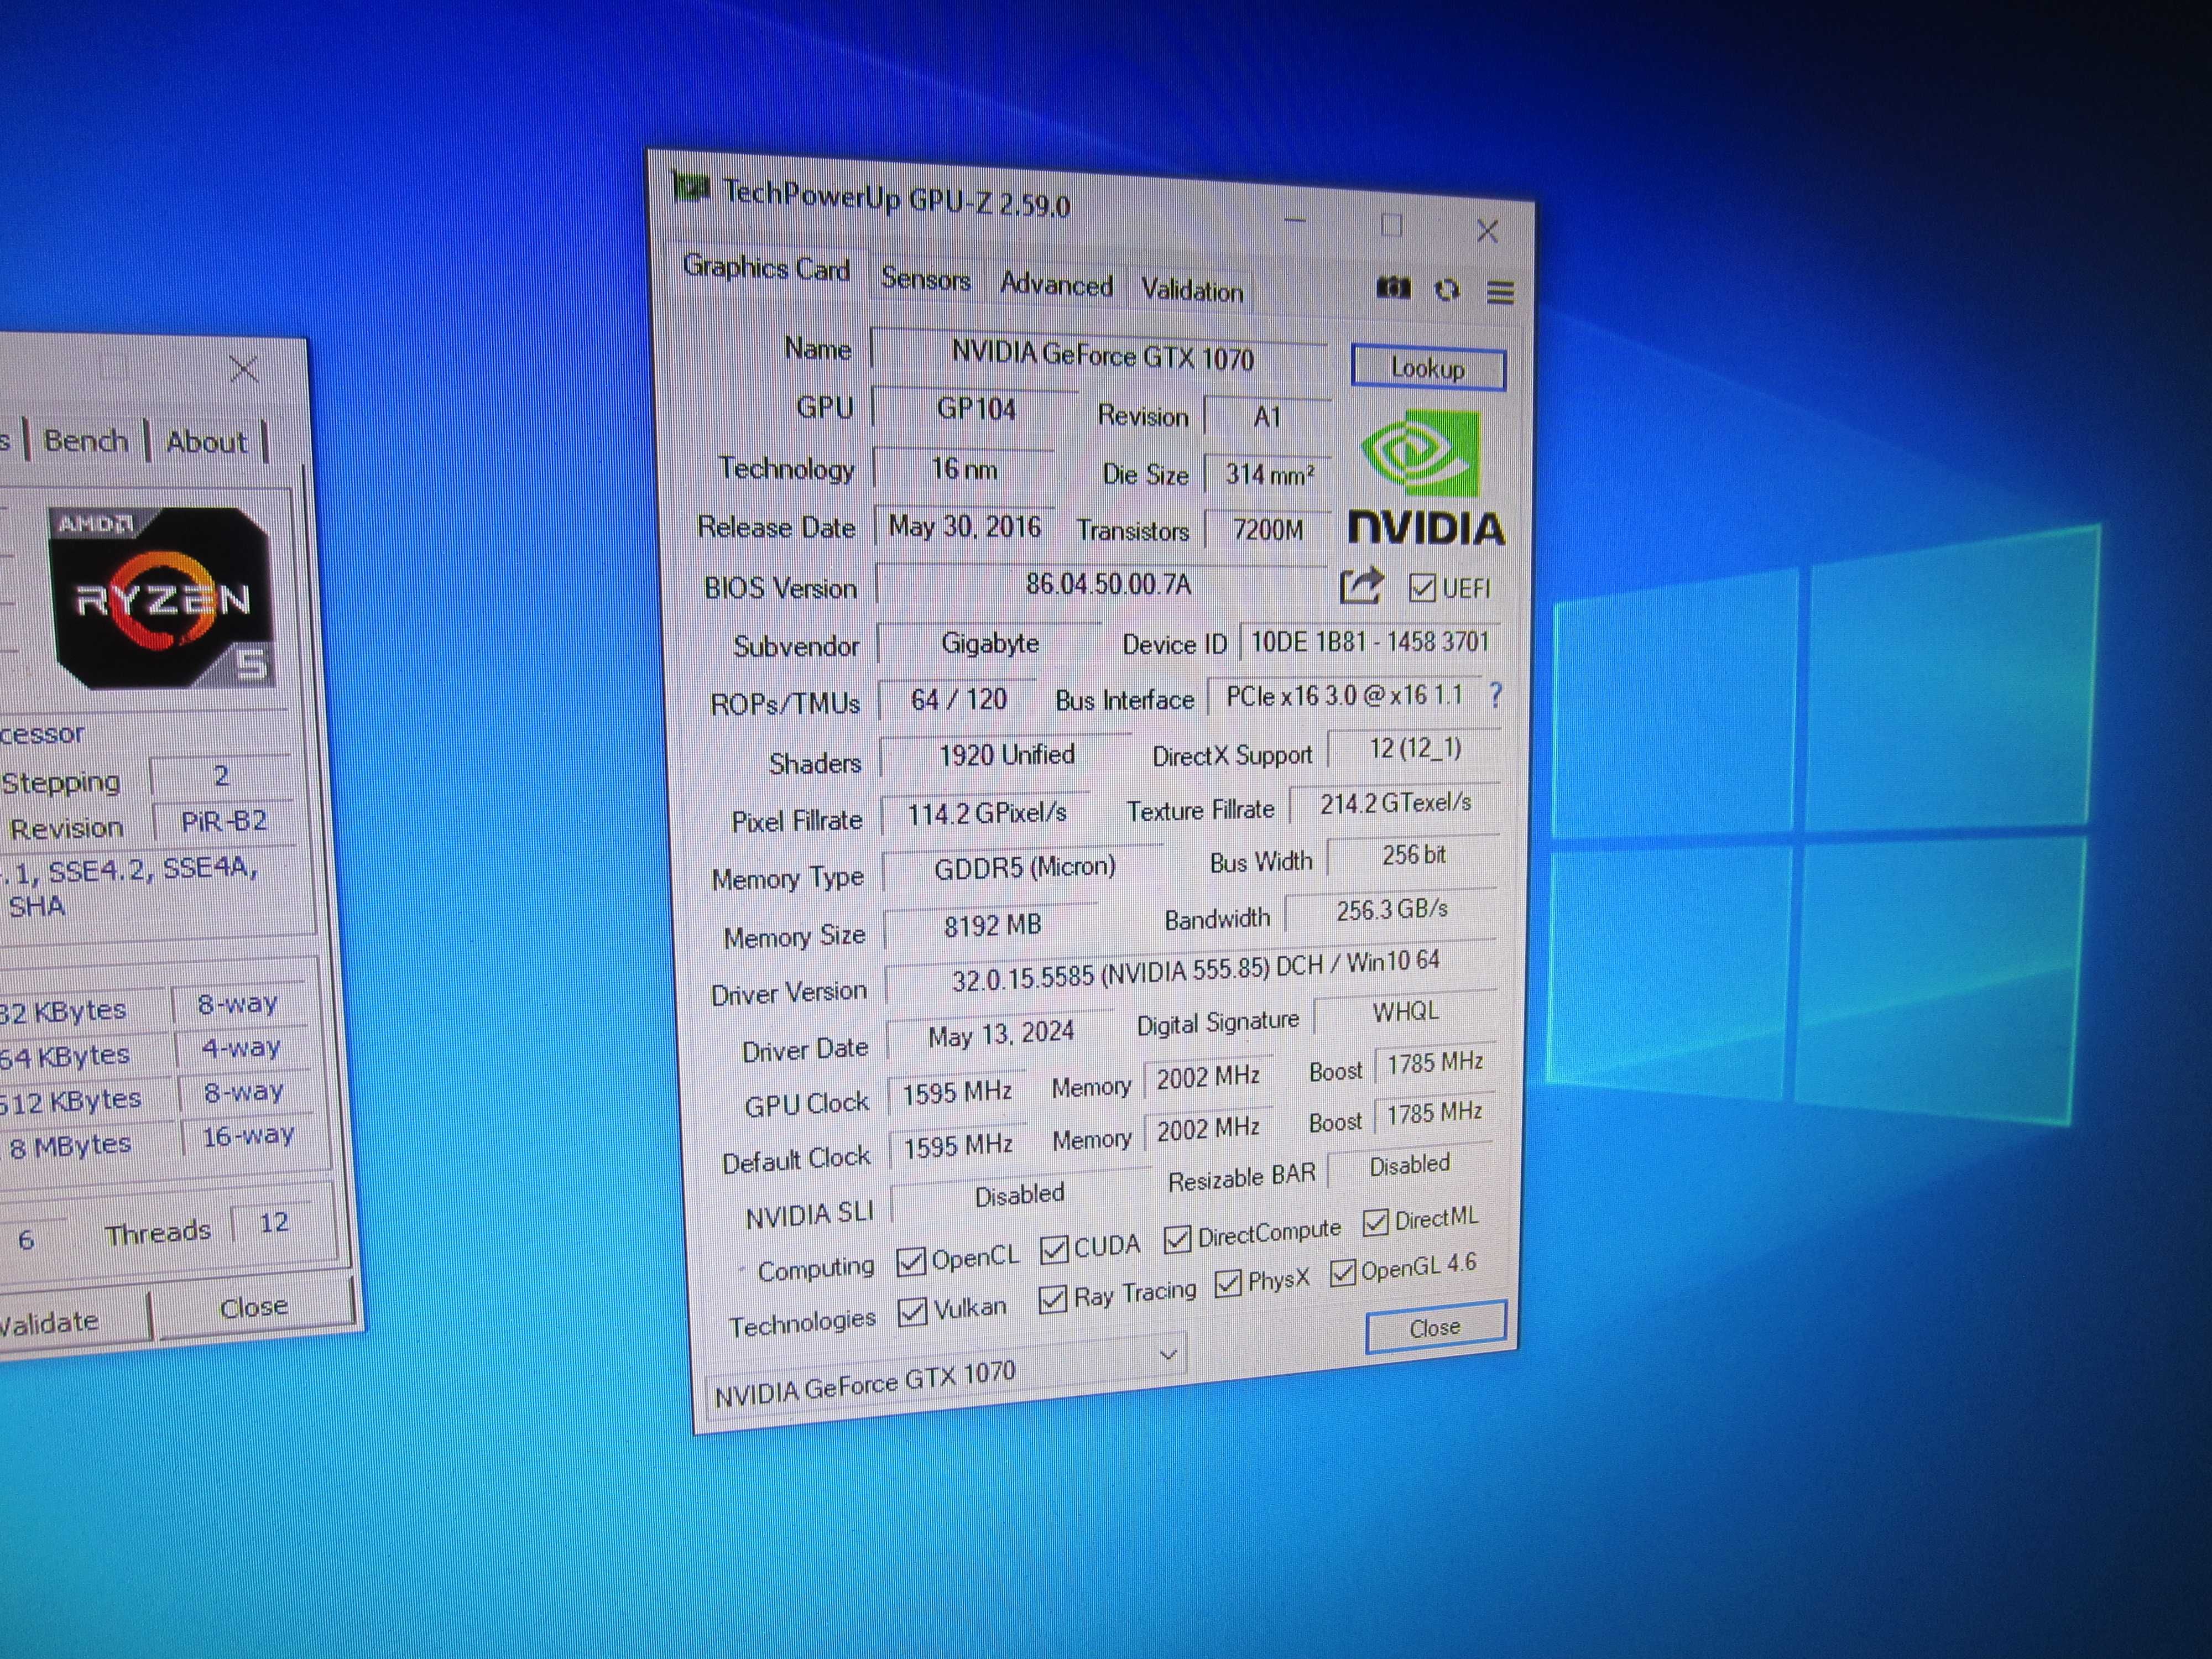The width and height of the screenshot is (2212, 1659).
Task: Toggle the UEFI checkbox
Action: coord(1421,588)
